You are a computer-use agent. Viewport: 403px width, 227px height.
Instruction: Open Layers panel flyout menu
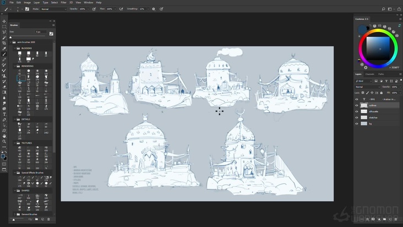(400, 74)
